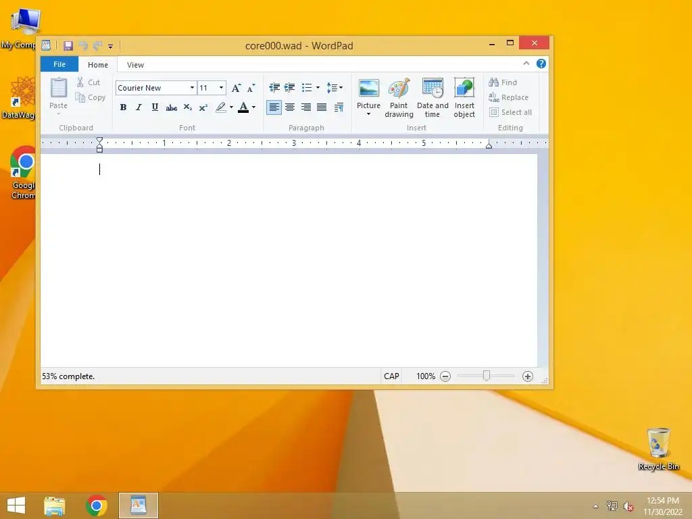Apply strikethrough formatting
692x519 pixels.
coord(171,107)
